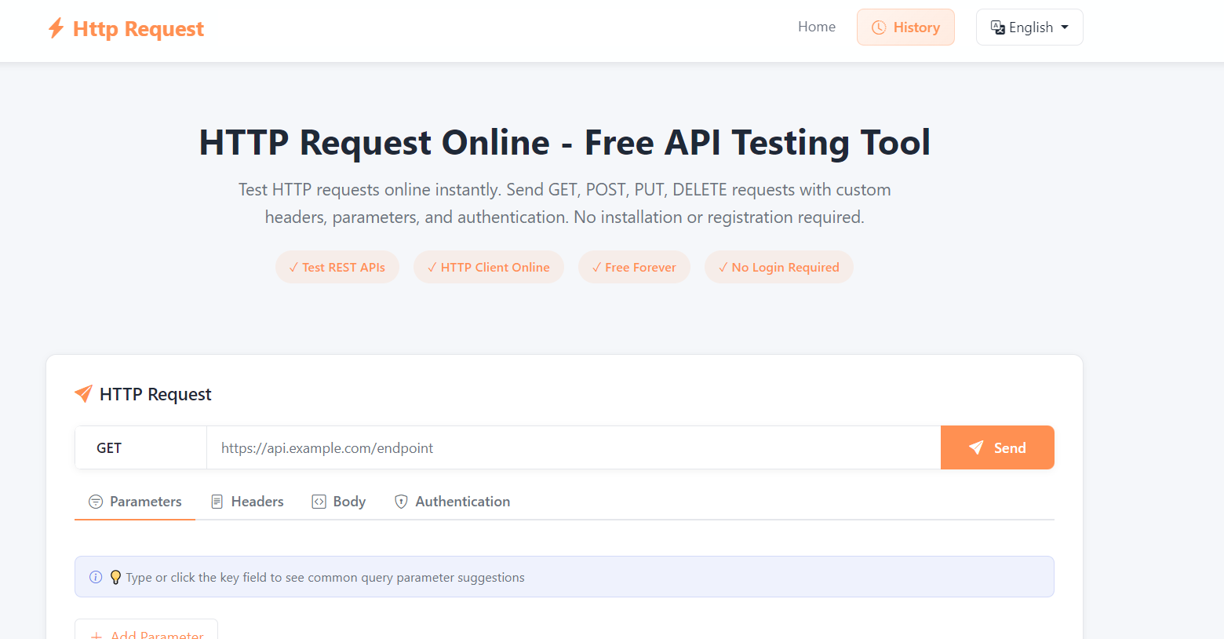The width and height of the screenshot is (1224, 639).
Task: Click the lightbulb icon in the suggestion banner
Action: click(115, 576)
